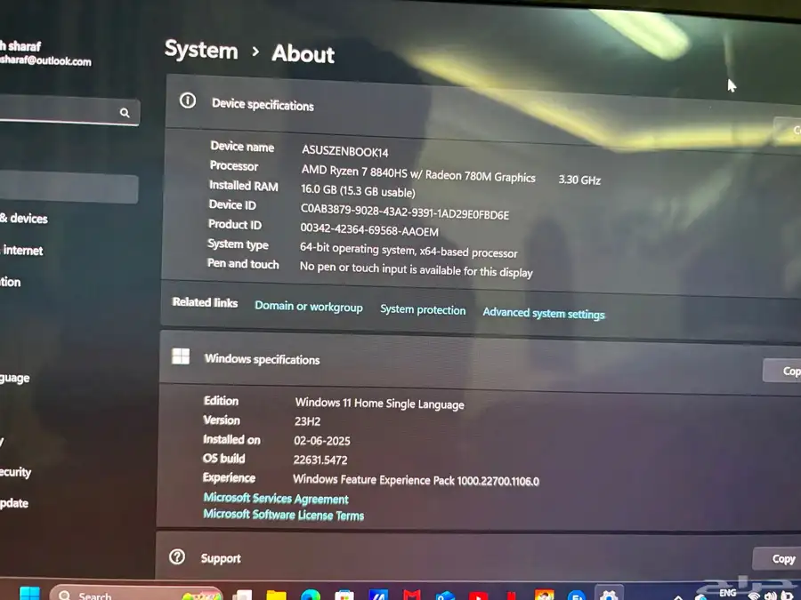Select the 3.30 GHz processor speed value
Screen dimensions: 801x600
point(579,180)
